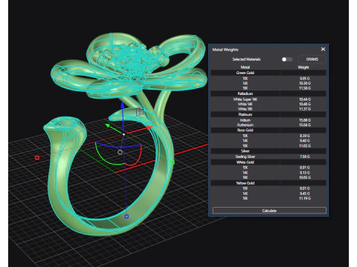The width and height of the screenshot is (357, 267).
Task: Click the blue Z-axis gumball arrow
Action: [x=123, y=105]
